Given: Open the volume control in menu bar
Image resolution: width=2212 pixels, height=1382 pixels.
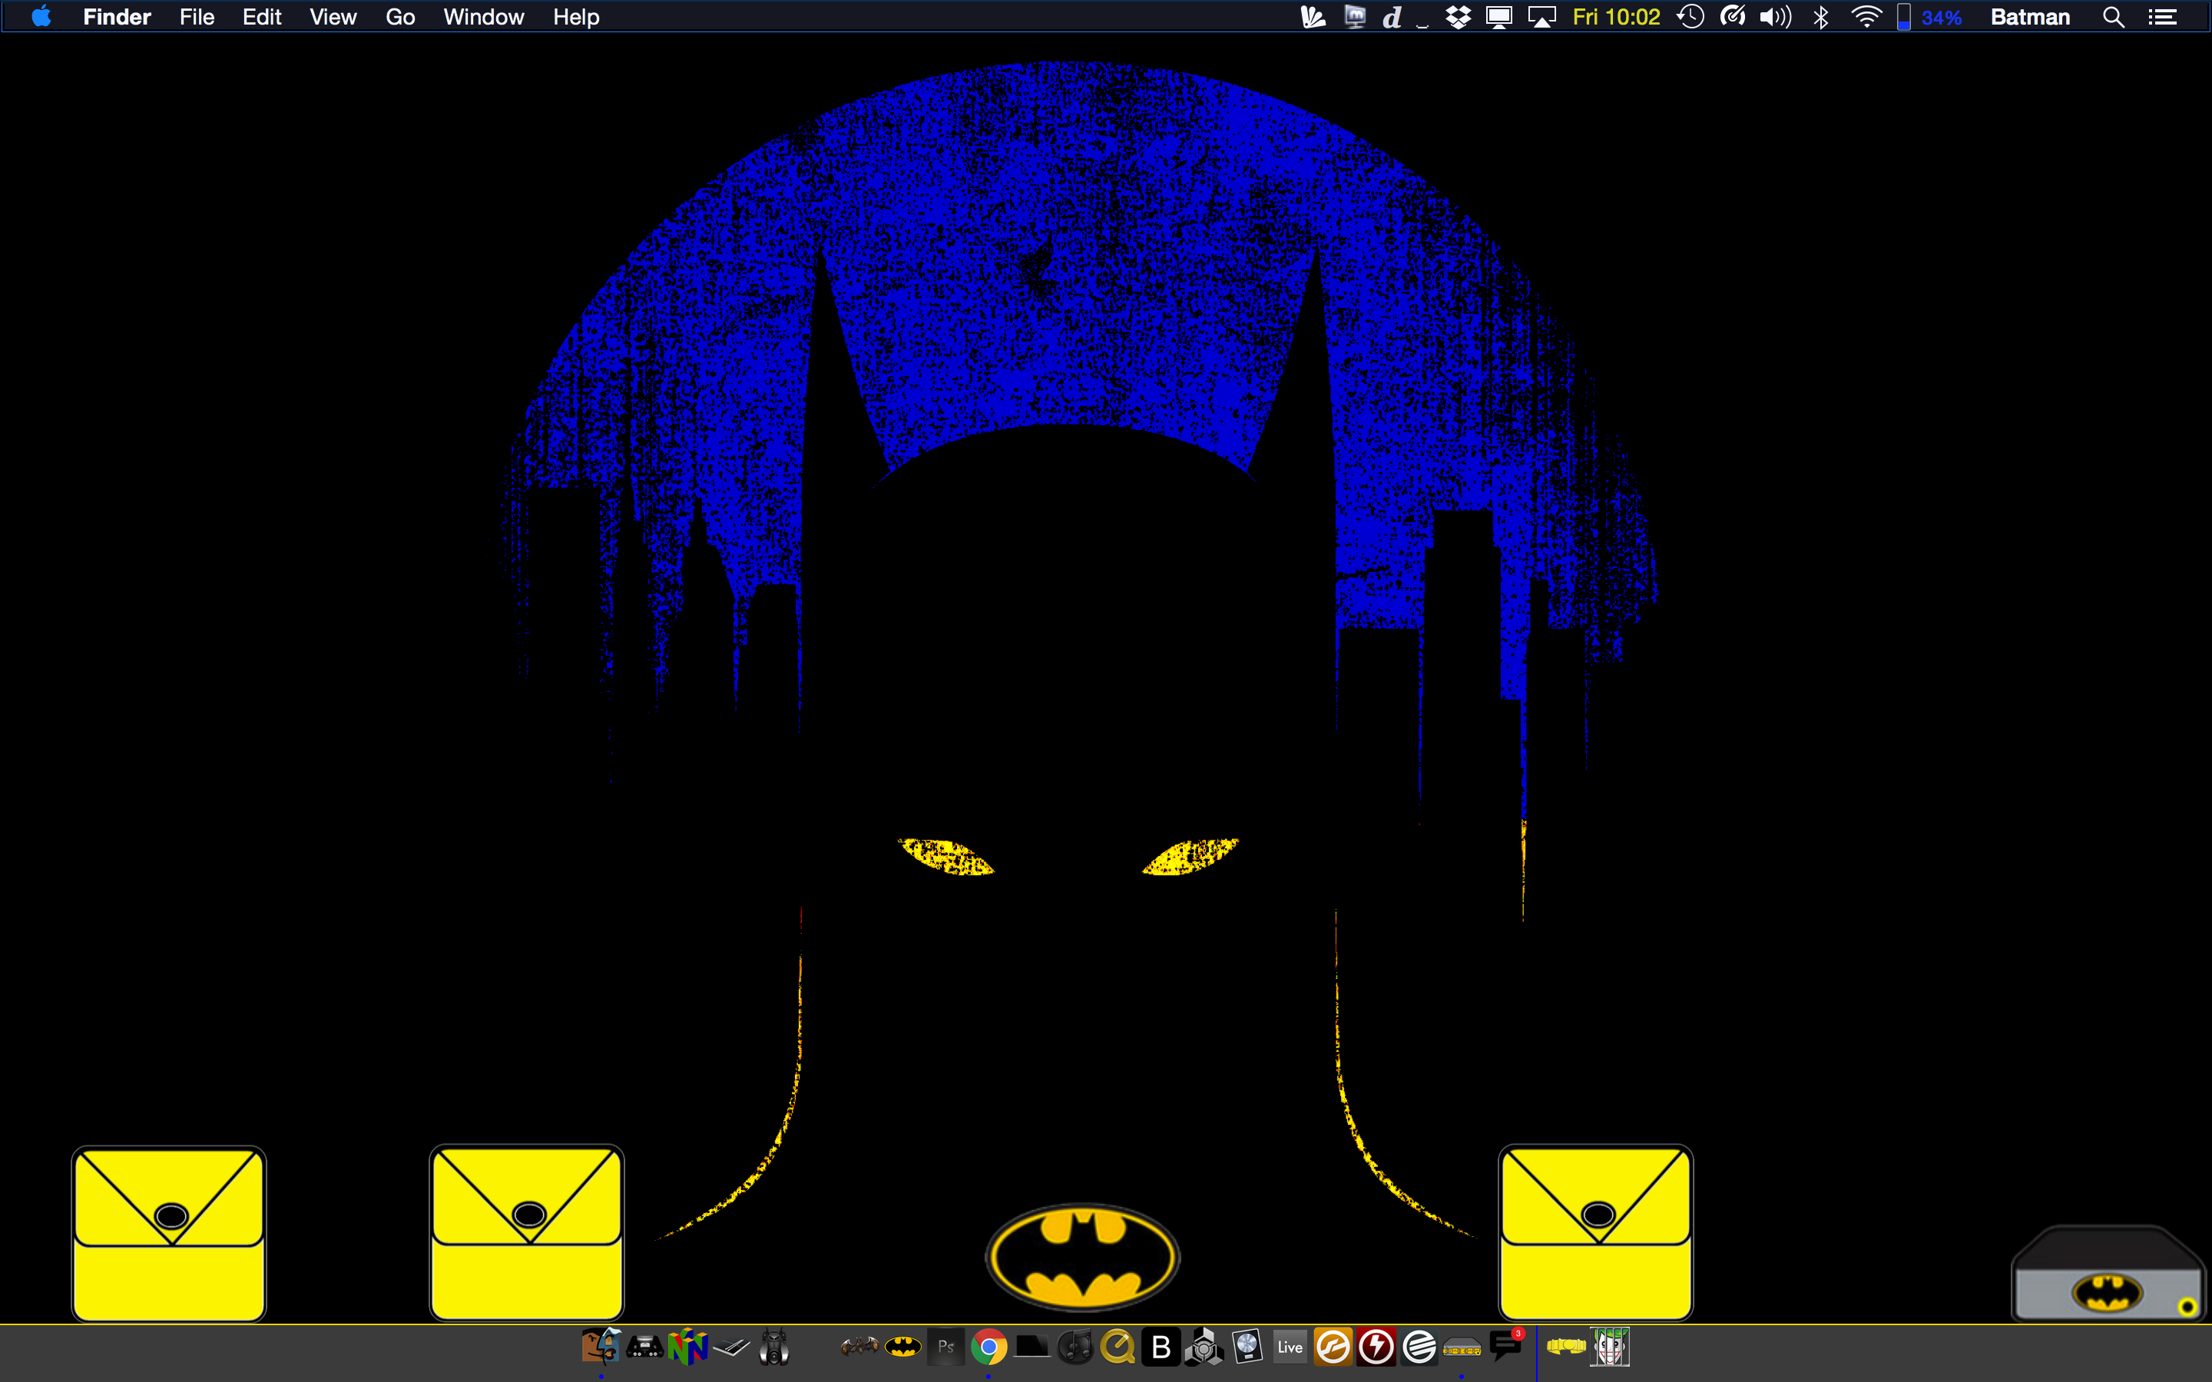Looking at the screenshot, I should tap(1775, 16).
